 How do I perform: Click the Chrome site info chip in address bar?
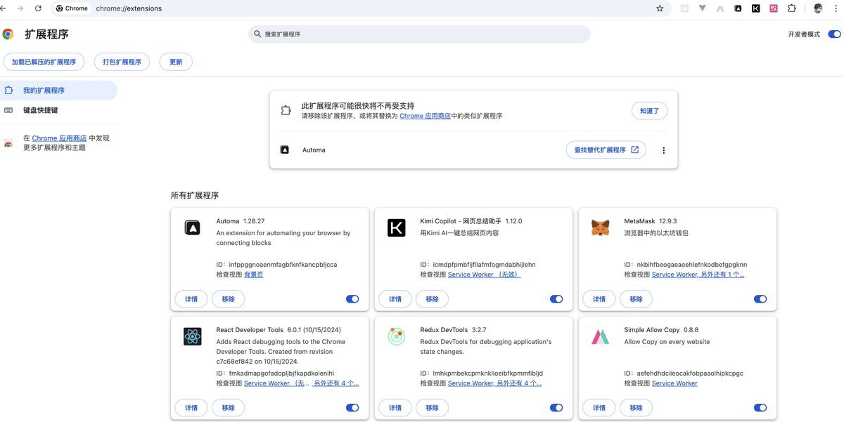[x=72, y=8]
